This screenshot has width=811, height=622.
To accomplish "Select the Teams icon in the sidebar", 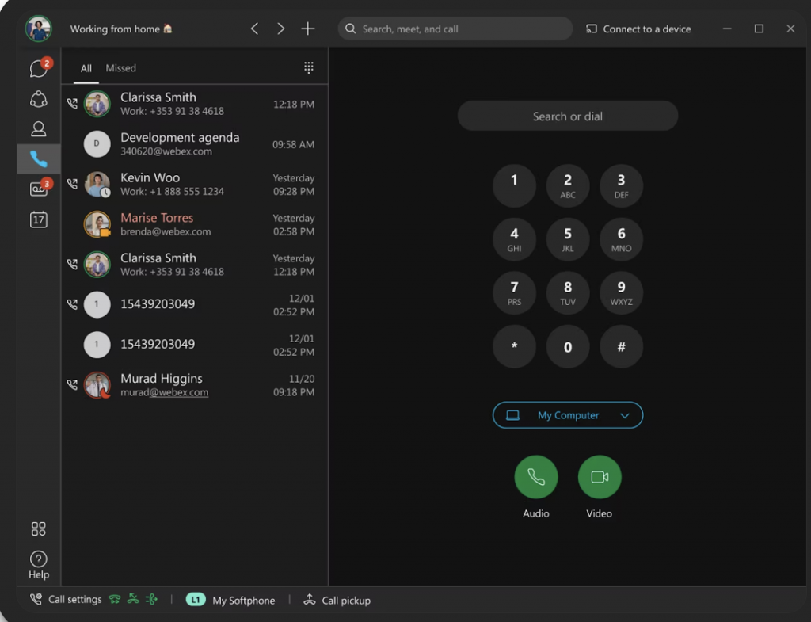I will pos(38,98).
